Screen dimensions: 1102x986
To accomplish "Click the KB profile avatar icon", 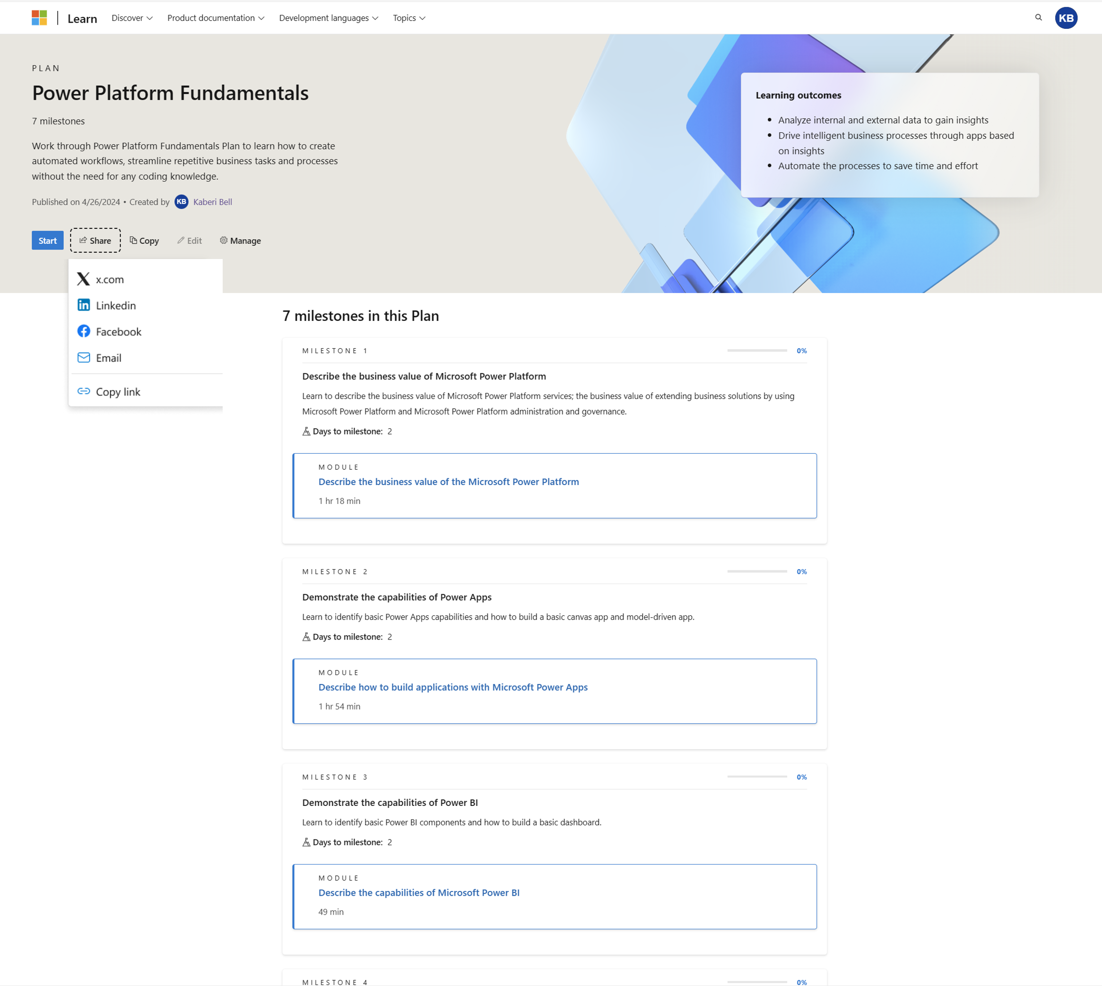I will (x=1067, y=17).
